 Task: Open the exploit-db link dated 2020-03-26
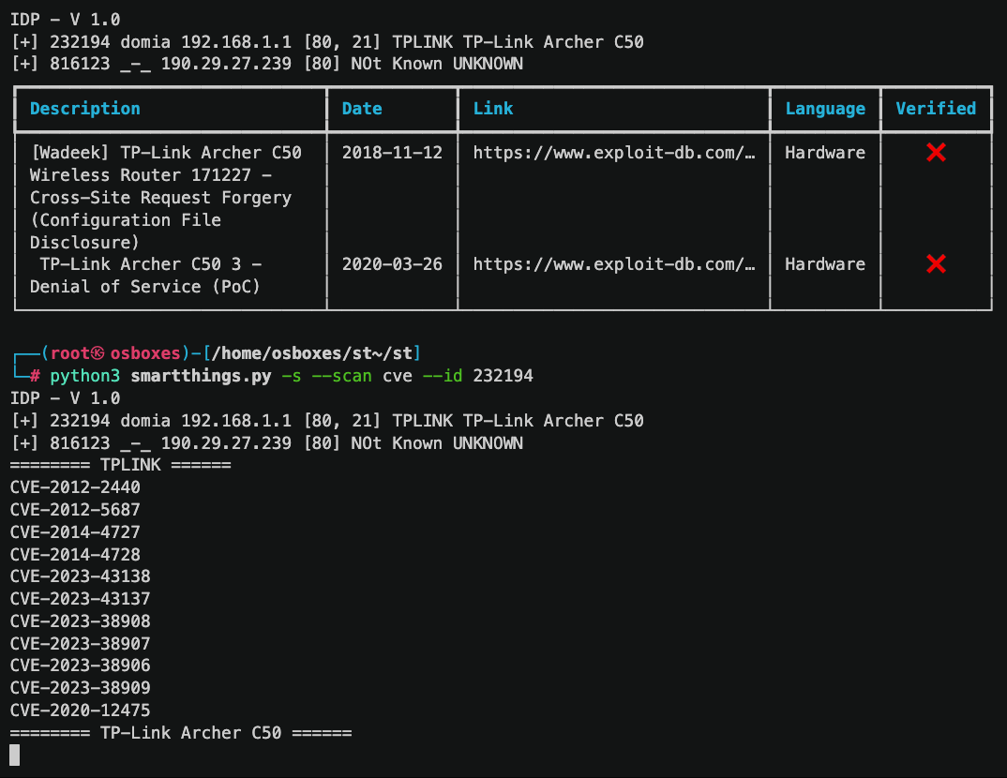click(614, 264)
